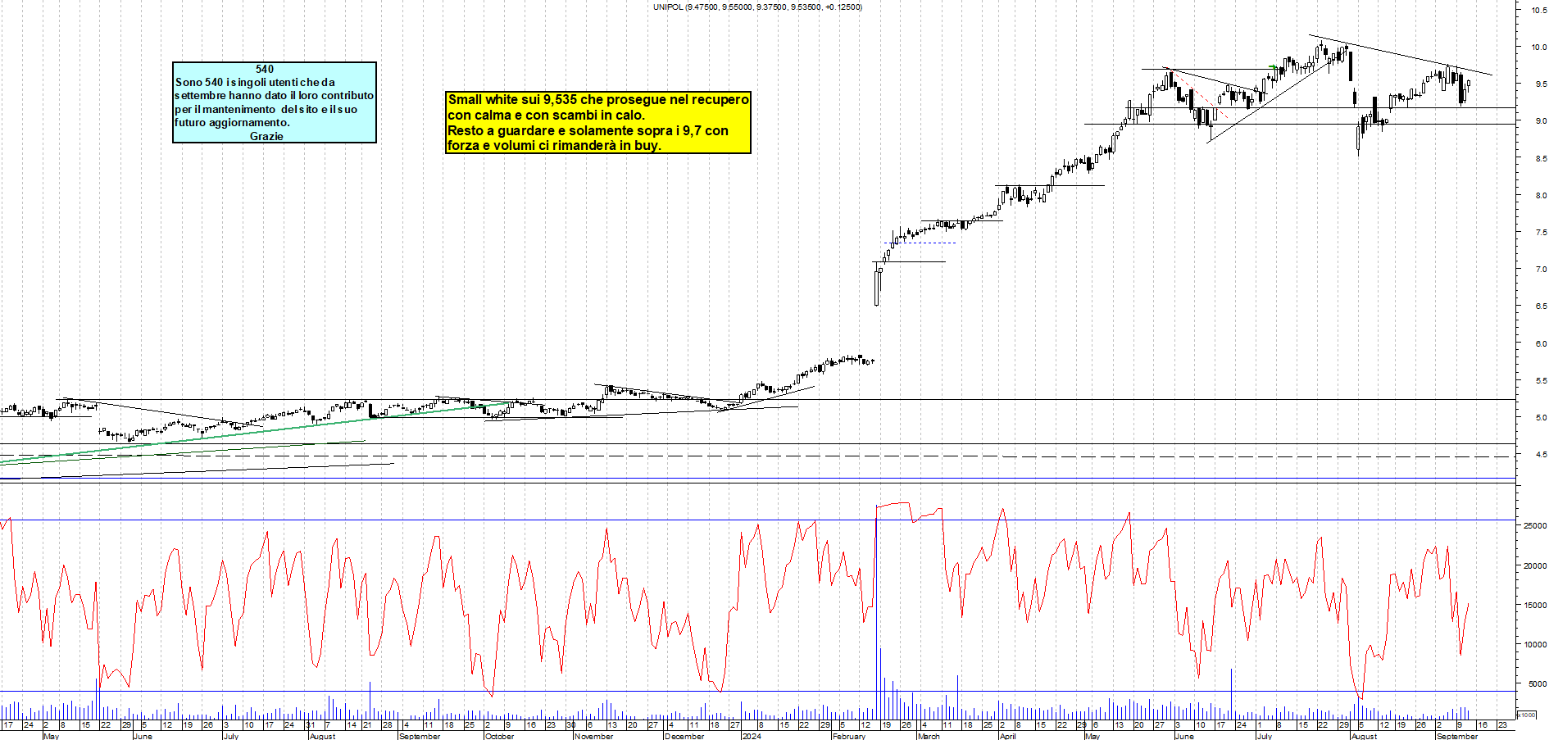The width and height of the screenshot is (1549, 740).
Task: Select 'forza e volumi ci rimanderà in buy.'
Action: point(554,145)
